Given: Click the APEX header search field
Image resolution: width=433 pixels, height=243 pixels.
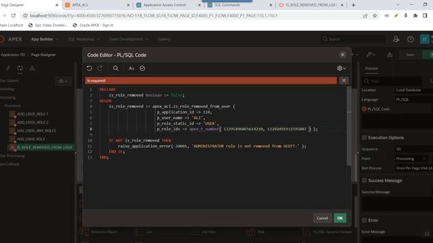Looking at the screenshot, I should point(353,39).
